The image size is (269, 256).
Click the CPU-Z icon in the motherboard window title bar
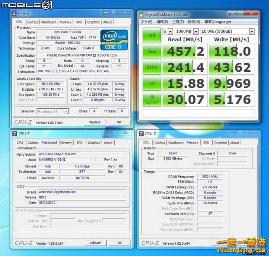(x=14, y=134)
